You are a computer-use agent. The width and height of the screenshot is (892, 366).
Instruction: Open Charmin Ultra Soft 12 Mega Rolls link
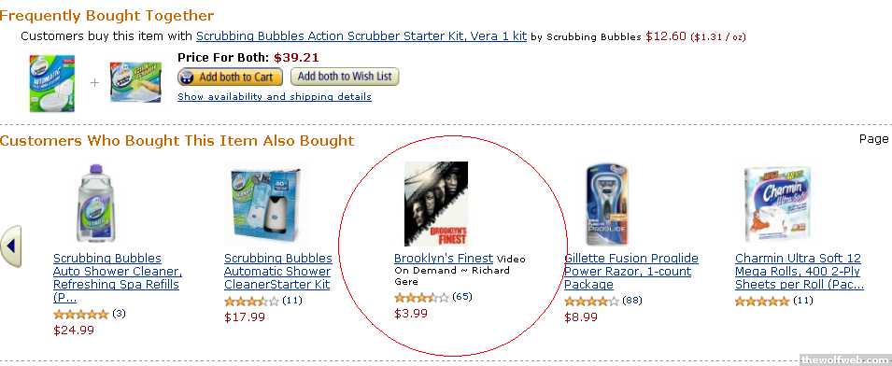[800, 271]
